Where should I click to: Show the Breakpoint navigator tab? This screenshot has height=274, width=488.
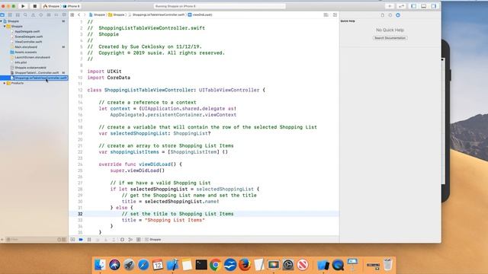56,14
